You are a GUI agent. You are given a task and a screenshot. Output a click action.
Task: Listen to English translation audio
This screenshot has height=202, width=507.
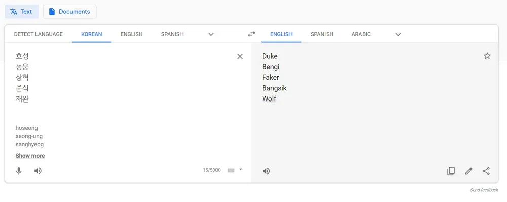click(x=266, y=171)
